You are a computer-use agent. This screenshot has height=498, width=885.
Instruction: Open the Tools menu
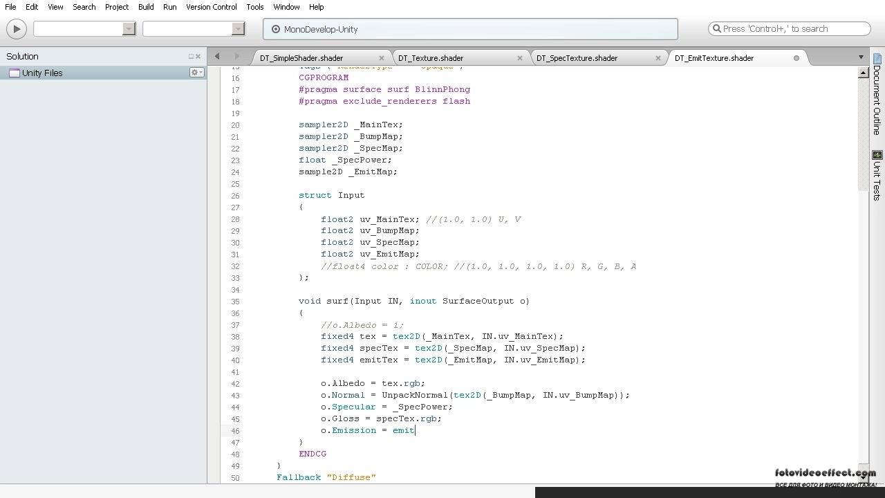[255, 7]
